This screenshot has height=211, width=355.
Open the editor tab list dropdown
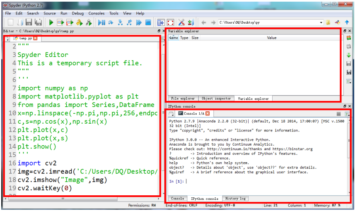point(7,38)
